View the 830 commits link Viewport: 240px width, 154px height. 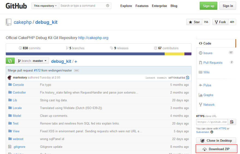(29, 48)
